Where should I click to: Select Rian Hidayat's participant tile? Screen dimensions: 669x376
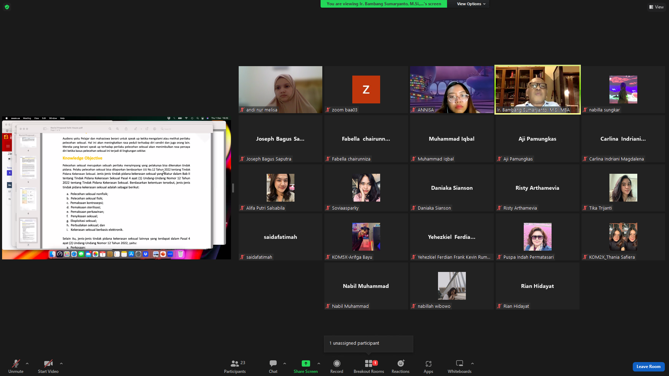click(538, 286)
